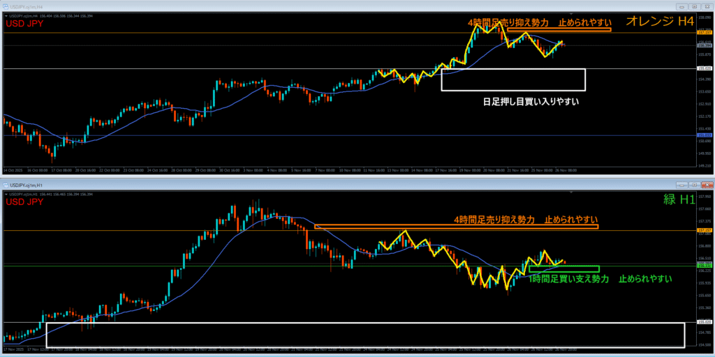Expand the H1 chart symbol dropdown arrow

pos(6,195)
